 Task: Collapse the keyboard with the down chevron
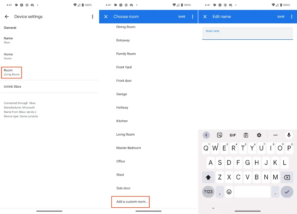click(x=213, y=208)
